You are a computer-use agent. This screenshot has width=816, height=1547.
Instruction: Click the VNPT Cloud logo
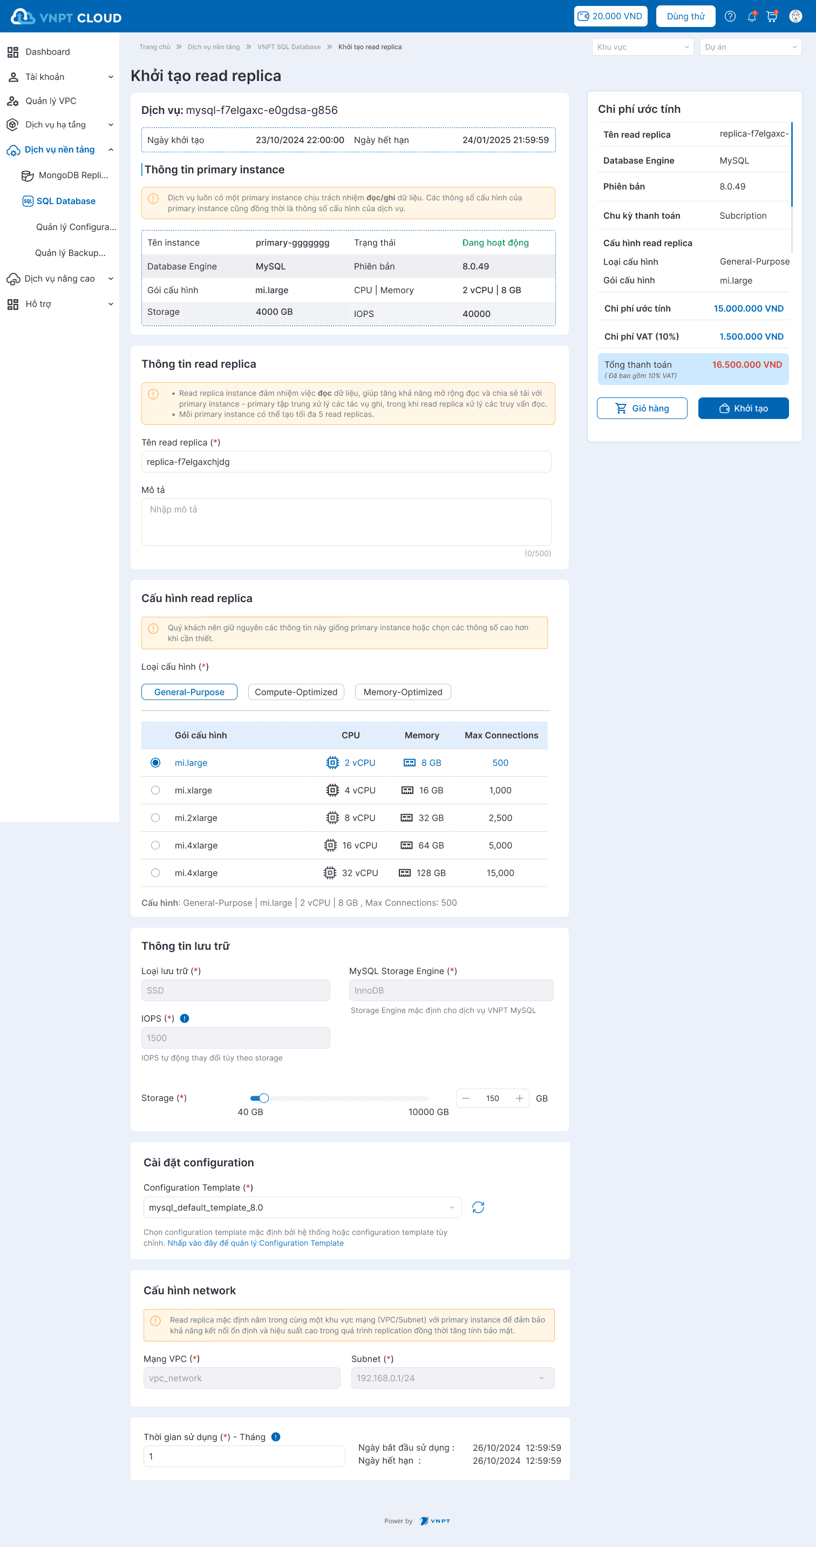66,17
